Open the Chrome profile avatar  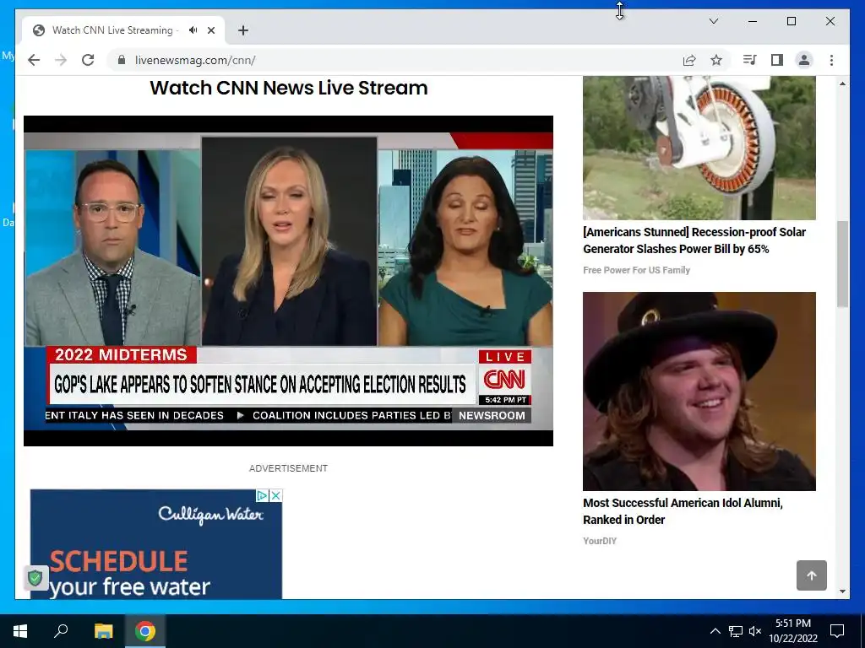point(804,60)
